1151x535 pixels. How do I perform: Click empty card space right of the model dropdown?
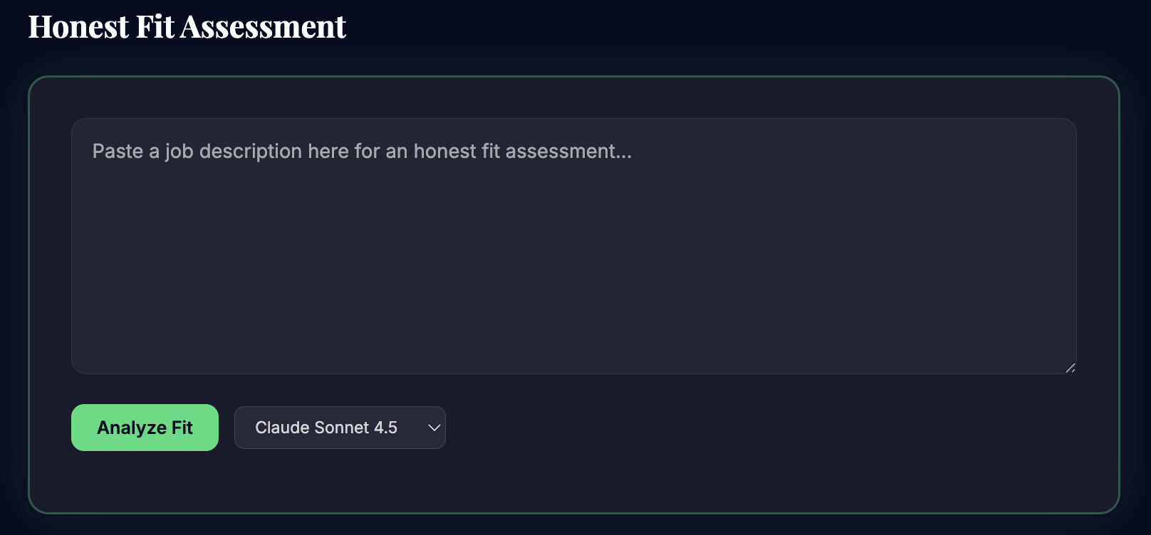pyautogui.click(x=712, y=428)
